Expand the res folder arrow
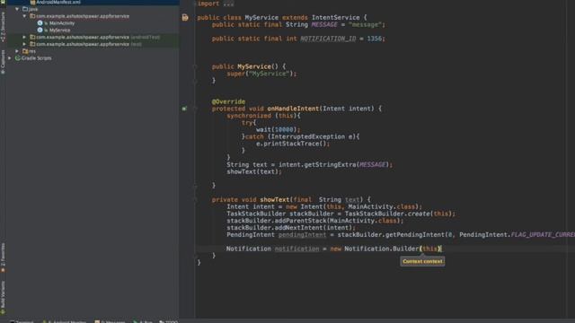This screenshot has width=575, height=323. point(17,51)
